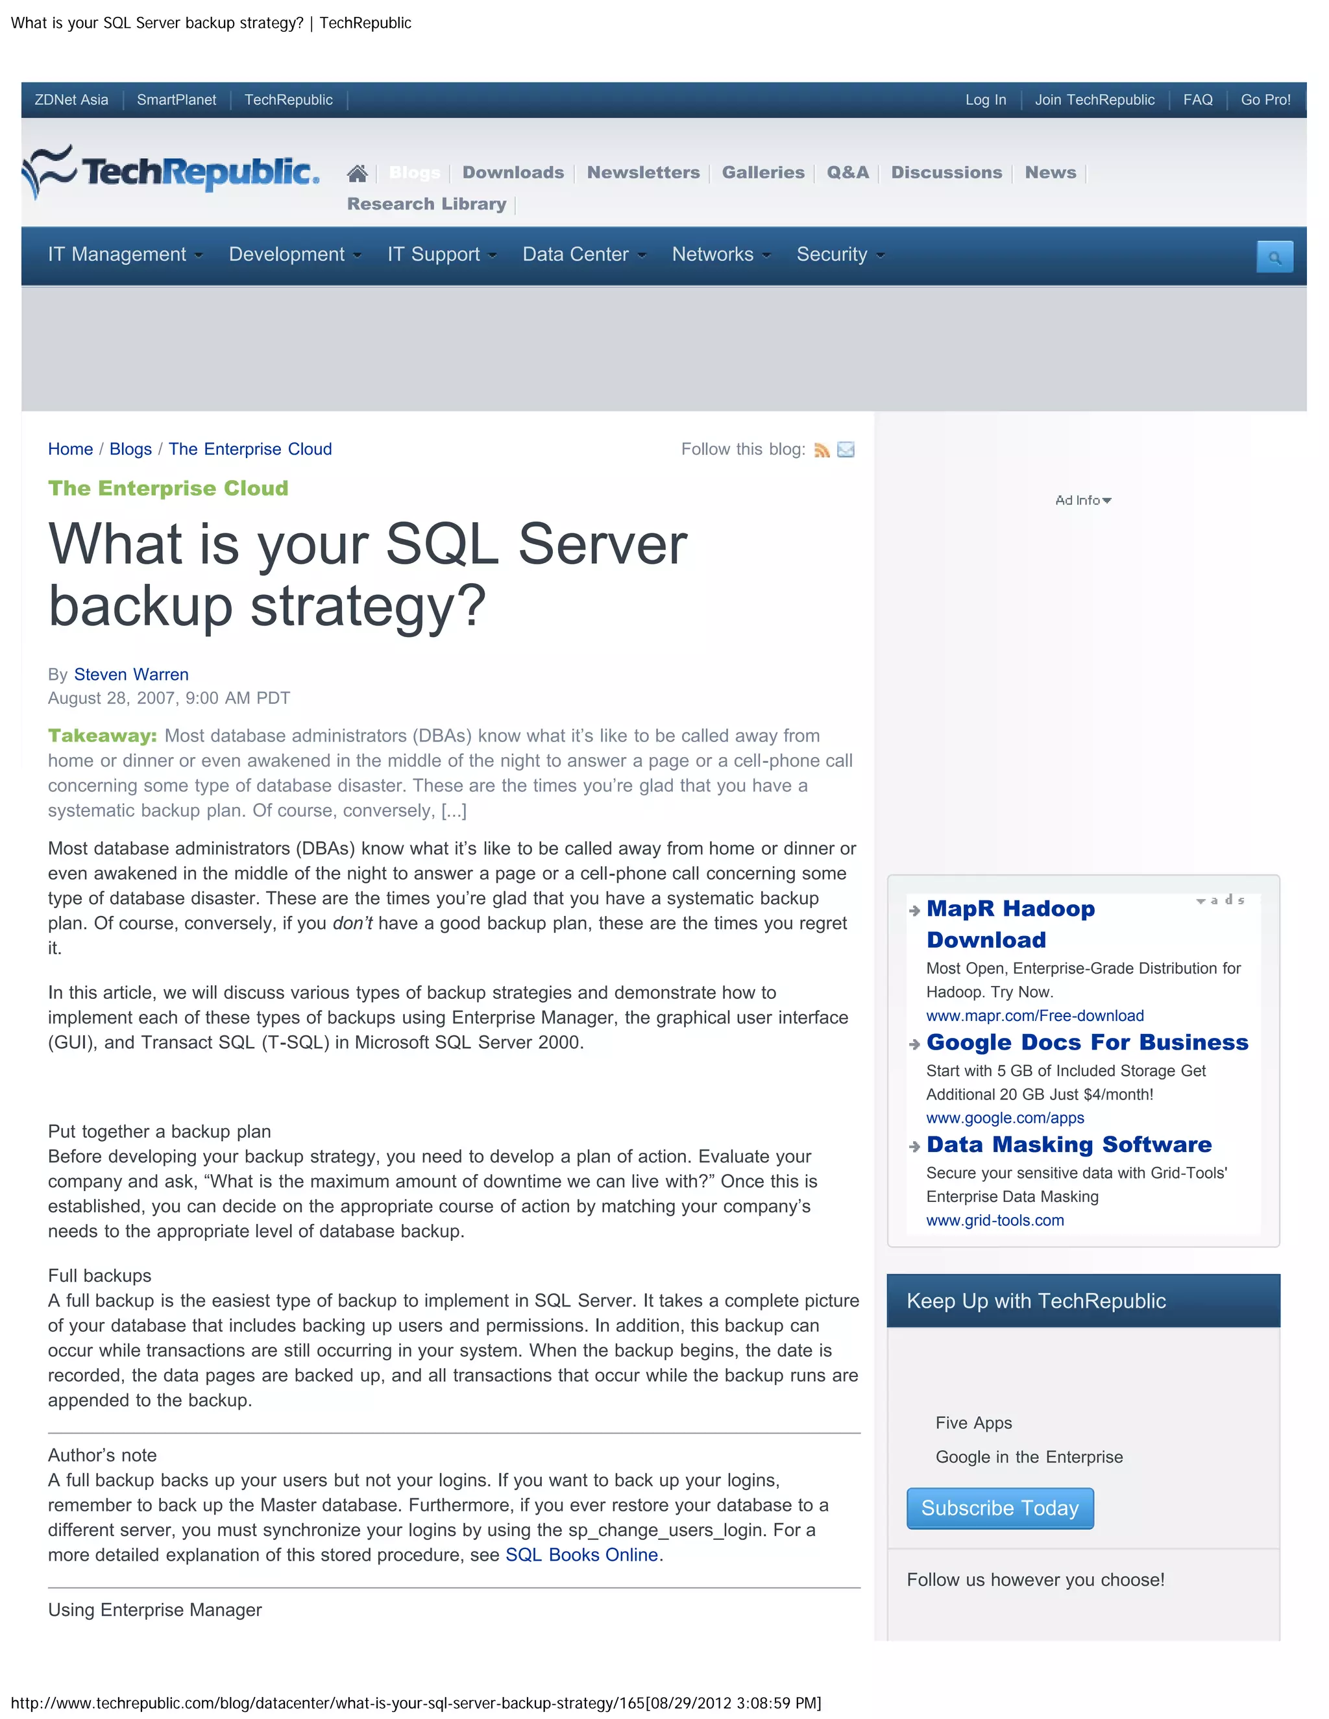Click arrow icon beside Google Docs ad
This screenshot has height=1719, width=1329.
[x=914, y=1044]
